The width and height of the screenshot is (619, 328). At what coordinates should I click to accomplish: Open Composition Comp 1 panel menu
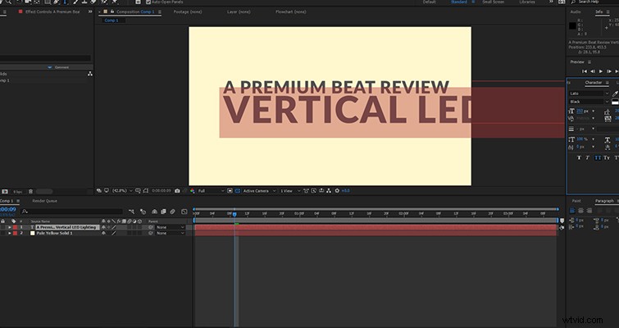click(x=160, y=11)
